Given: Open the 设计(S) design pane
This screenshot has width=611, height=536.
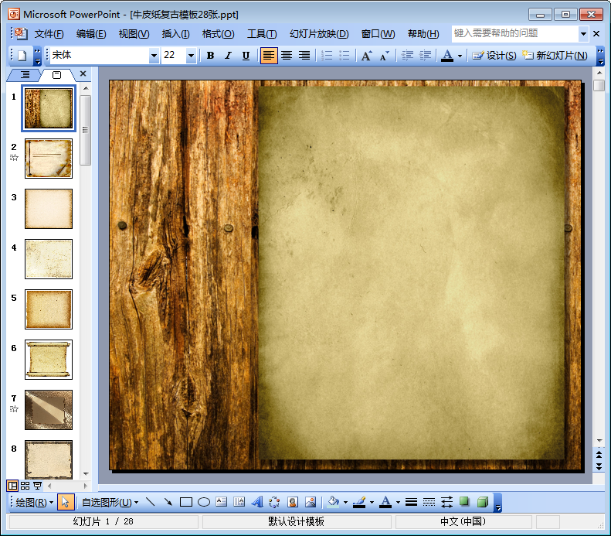Looking at the screenshot, I should (x=494, y=56).
